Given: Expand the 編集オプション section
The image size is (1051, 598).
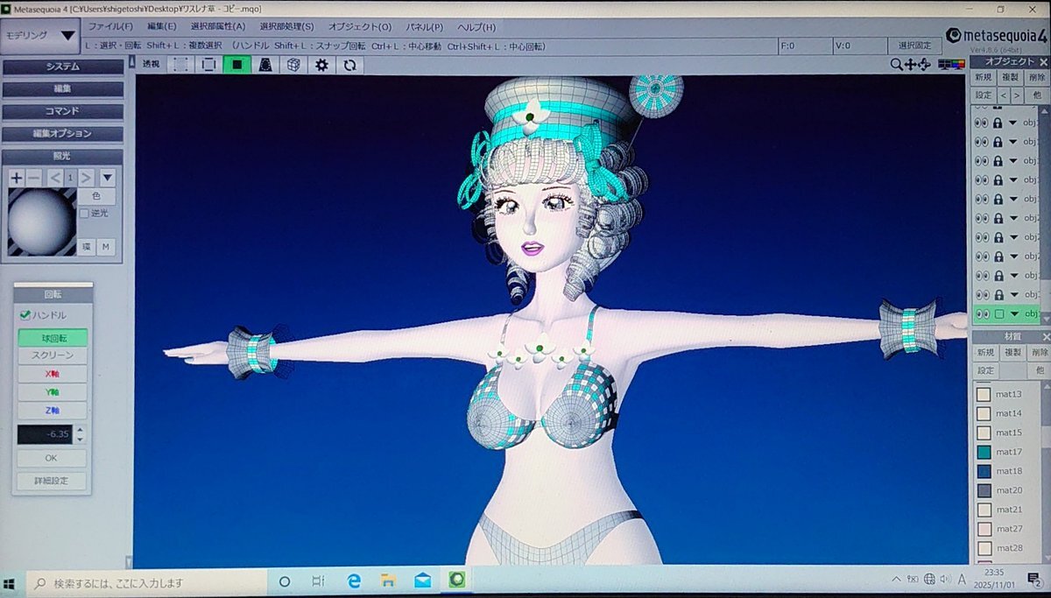Looking at the screenshot, I should pyautogui.click(x=63, y=133).
